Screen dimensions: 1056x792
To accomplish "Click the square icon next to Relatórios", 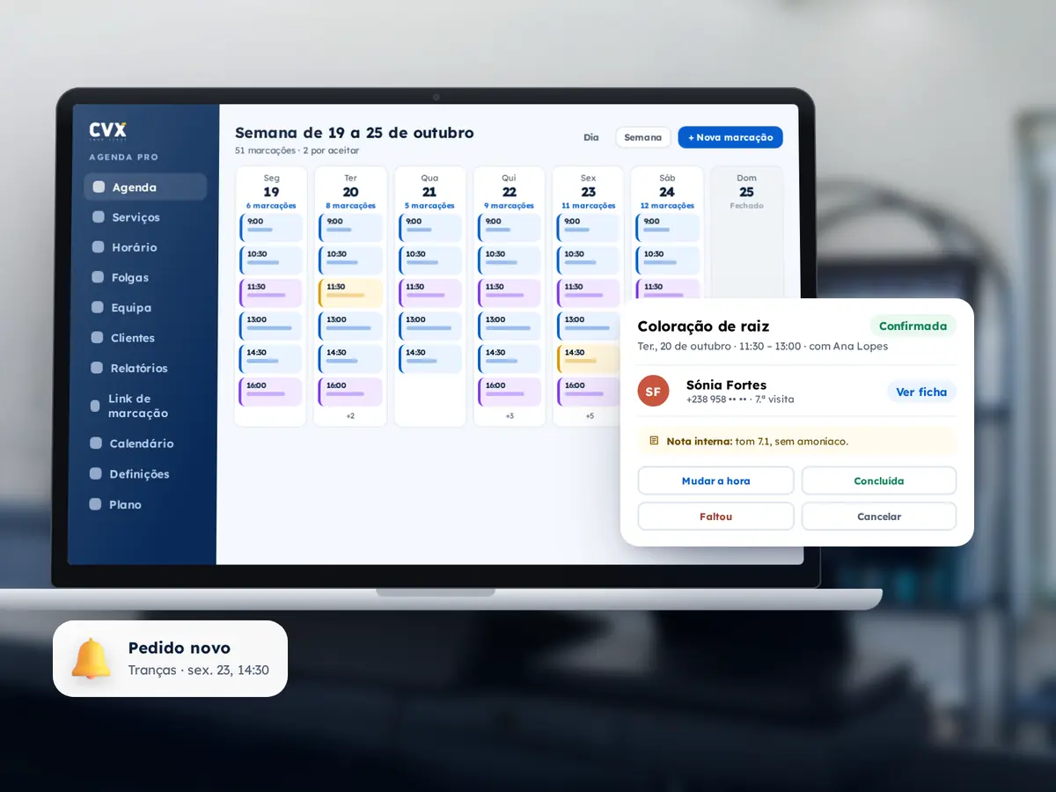I will click(x=98, y=368).
